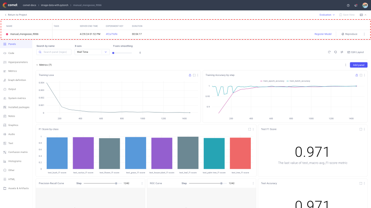Open the Hyperparameters sidebar tab

18,62
